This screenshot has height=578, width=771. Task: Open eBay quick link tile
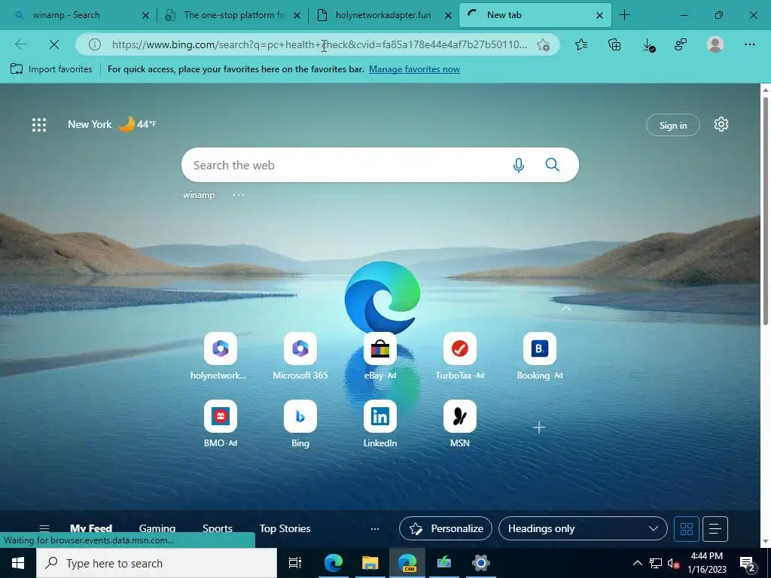(379, 356)
